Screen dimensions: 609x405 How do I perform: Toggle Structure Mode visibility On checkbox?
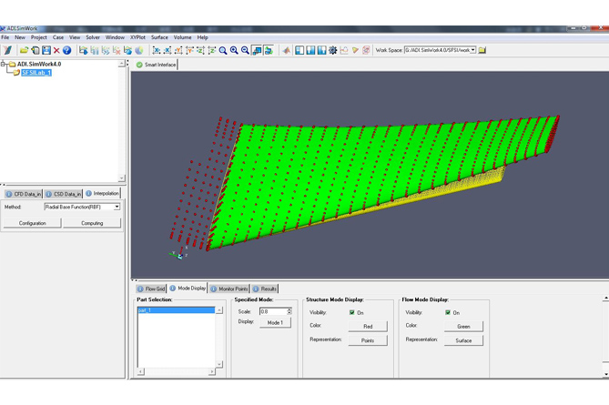tap(352, 312)
